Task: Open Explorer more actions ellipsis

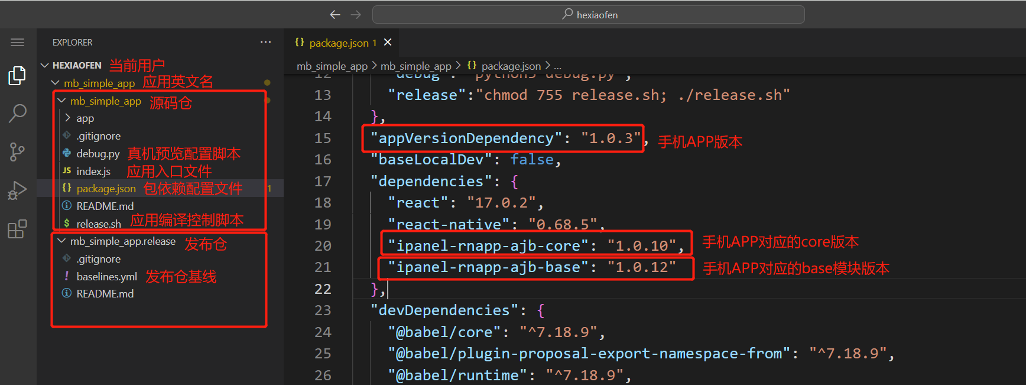Action: [x=265, y=43]
